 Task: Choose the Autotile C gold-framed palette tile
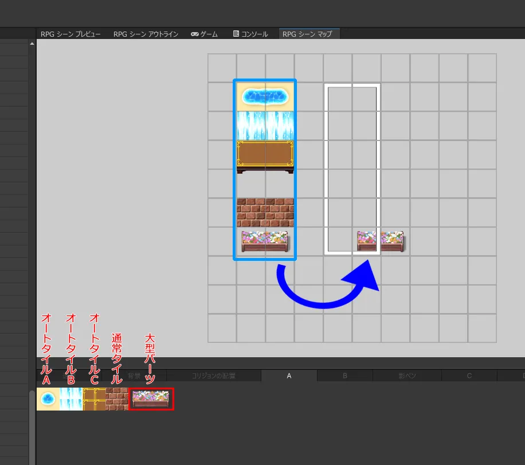(x=94, y=398)
